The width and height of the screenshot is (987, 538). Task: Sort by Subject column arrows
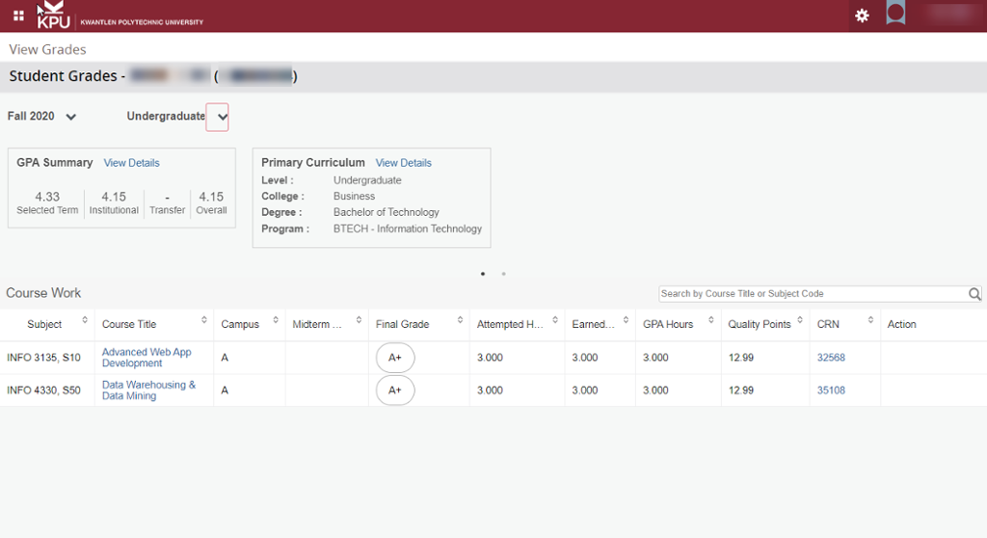(x=85, y=321)
